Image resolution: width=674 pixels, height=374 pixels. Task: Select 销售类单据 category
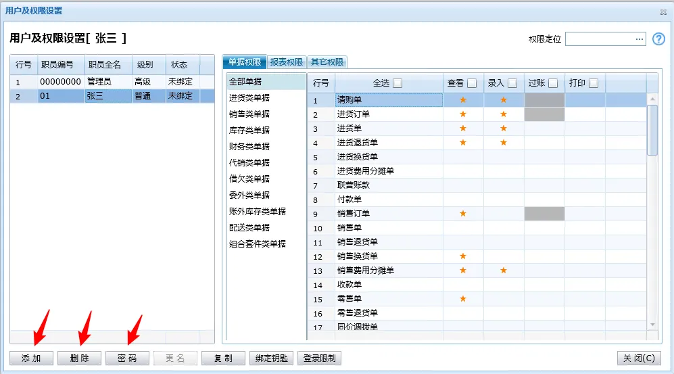(x=266, y=114)
